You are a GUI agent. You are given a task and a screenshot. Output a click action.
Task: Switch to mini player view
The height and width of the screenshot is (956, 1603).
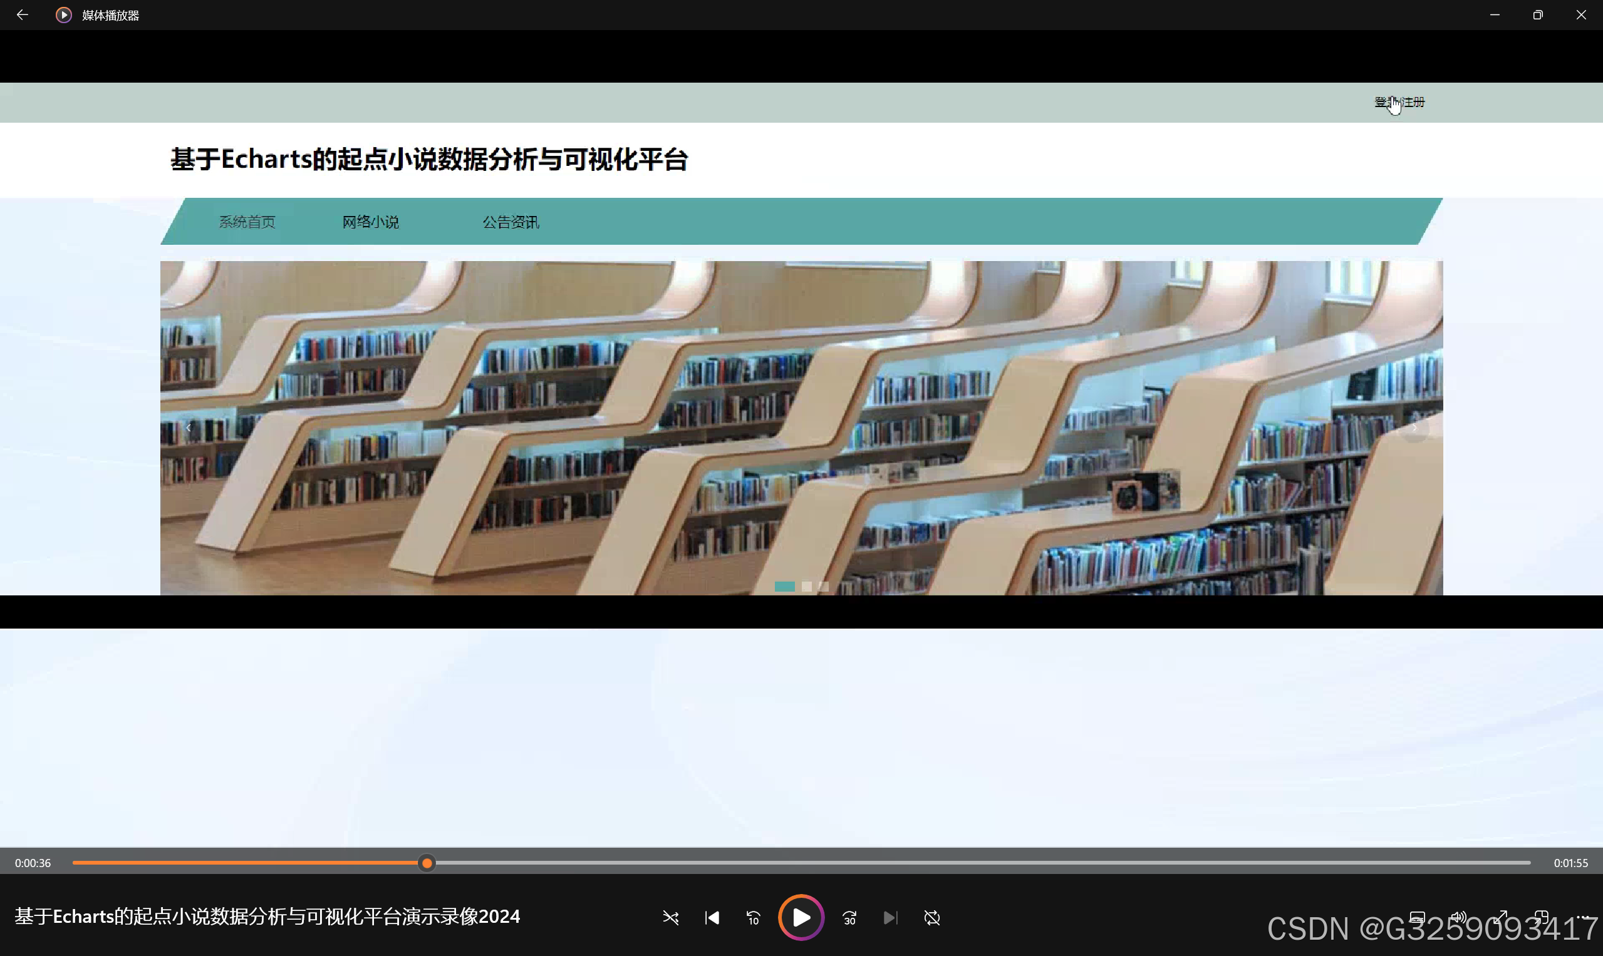[1542, 917]
